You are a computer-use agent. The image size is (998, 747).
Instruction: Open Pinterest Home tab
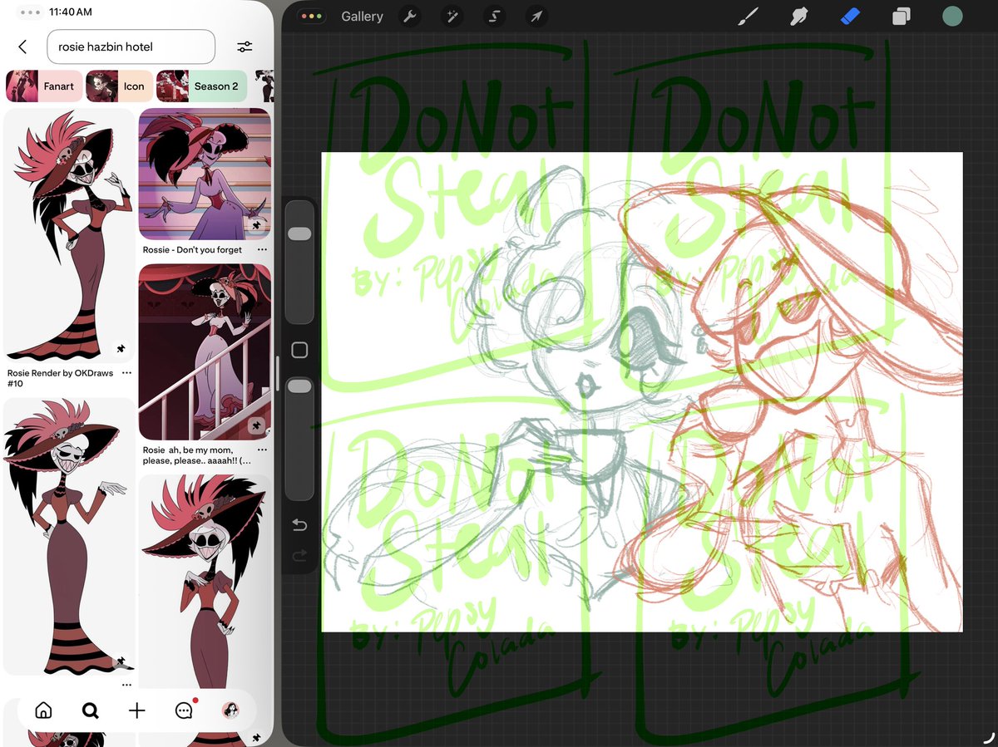43,710
